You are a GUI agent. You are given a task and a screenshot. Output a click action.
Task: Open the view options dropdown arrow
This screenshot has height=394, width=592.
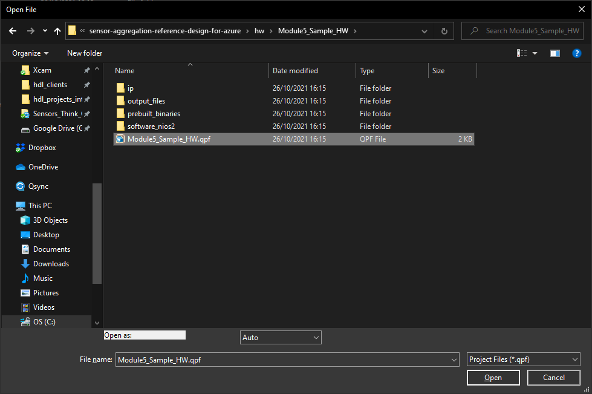click(535, 53)
